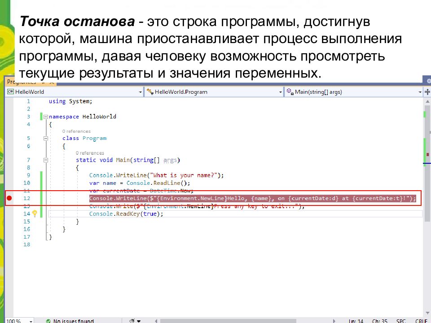Viewport: 431px width, 323px height.
Task: Click the method icon beside Main(string[] args)
Action: pos(290,92)
